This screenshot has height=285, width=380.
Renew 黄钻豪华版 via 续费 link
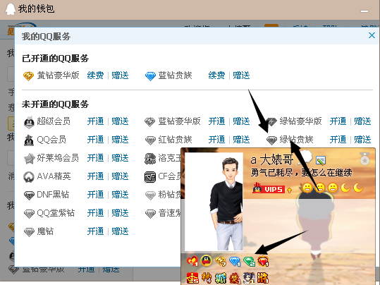pyautogui.click(x=95, y=75)
